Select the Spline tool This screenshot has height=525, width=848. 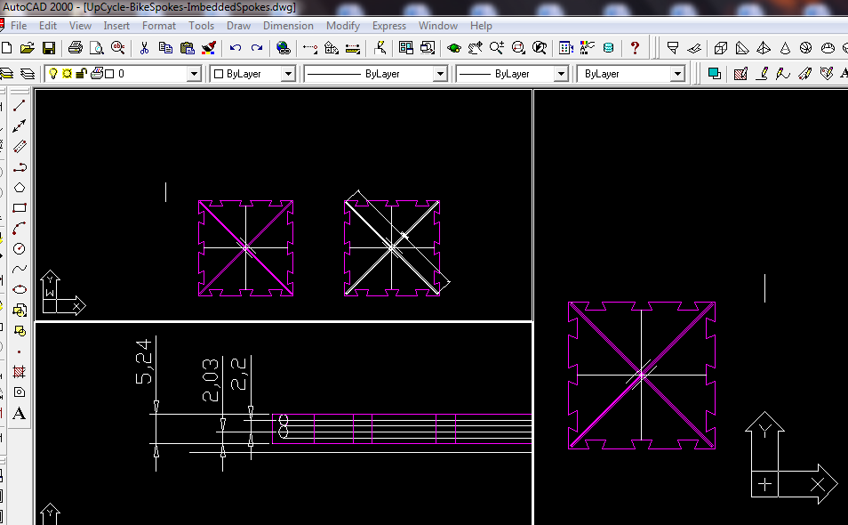click(x=19, y=269)
